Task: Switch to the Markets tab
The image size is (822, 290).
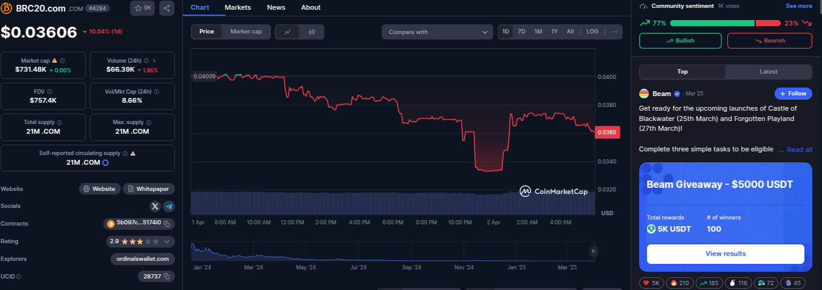Action: (x=237, y=7)
